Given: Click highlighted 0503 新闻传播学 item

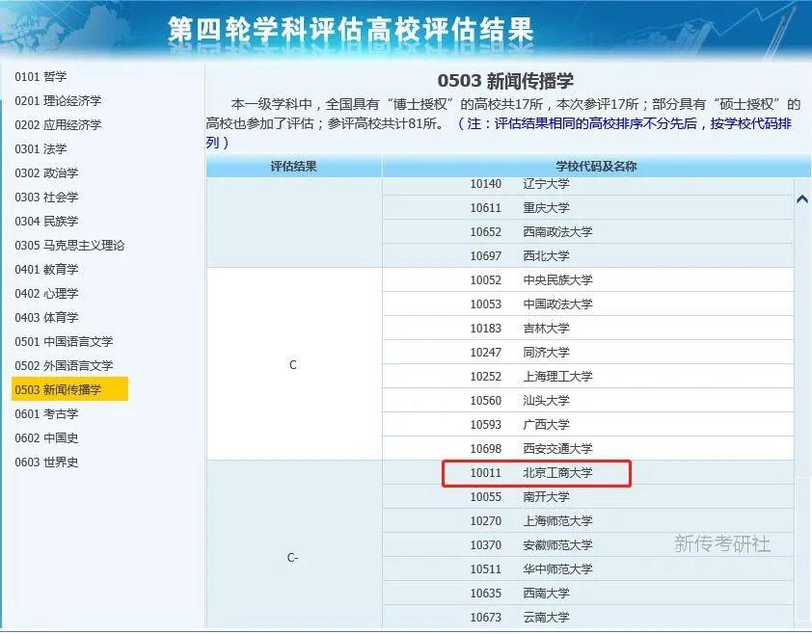Looking at the screenshot, I should pos(69,389).
